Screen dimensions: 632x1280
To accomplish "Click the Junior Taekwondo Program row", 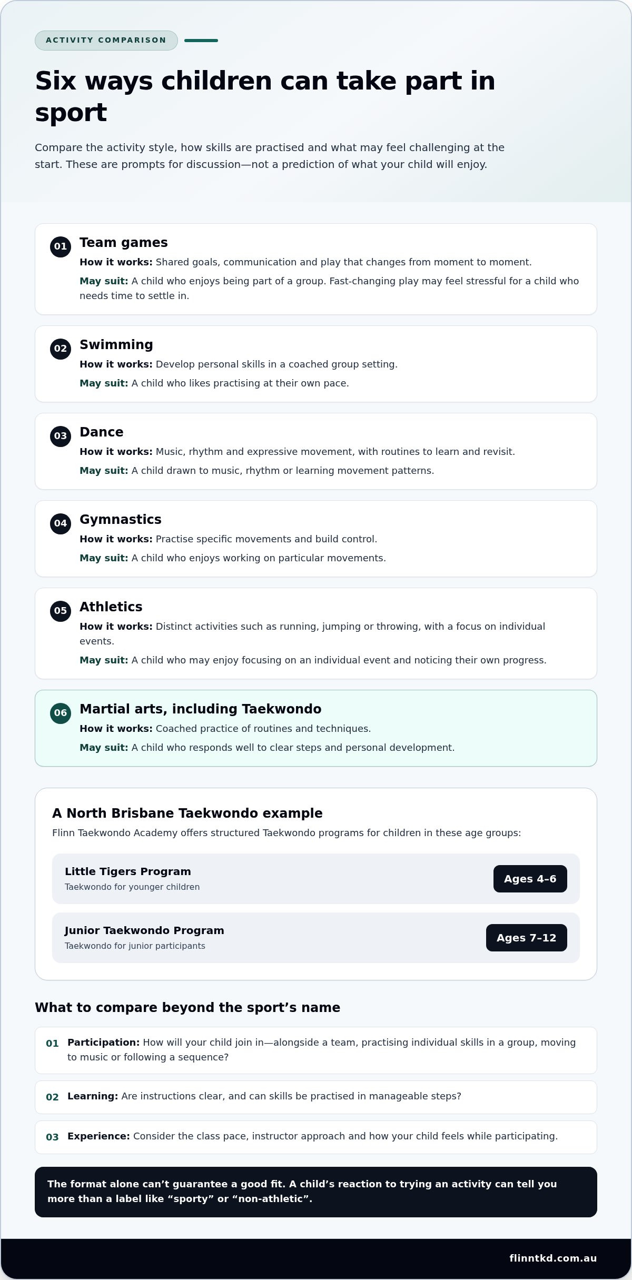I will [316, 938].
